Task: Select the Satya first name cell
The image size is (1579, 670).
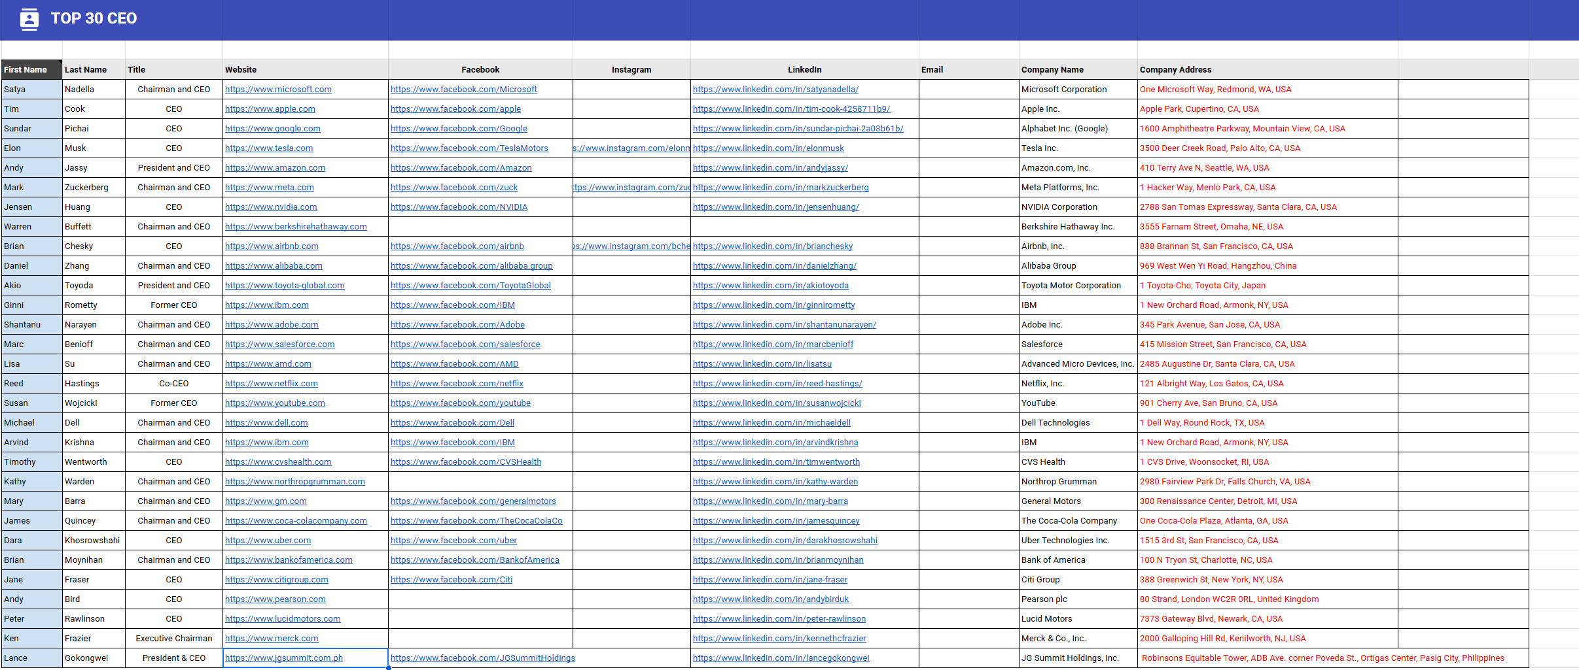Action: (x=31, y=90)
